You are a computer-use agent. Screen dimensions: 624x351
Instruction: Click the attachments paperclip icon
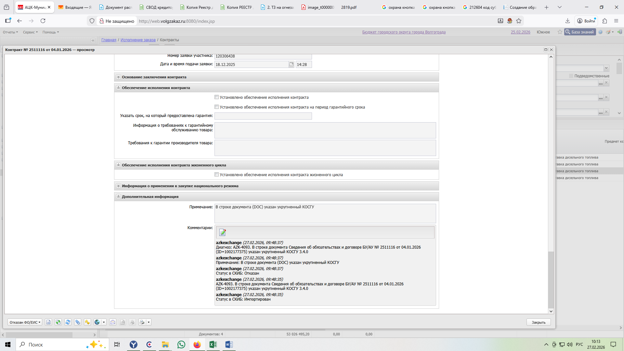[x=78, y=322]
